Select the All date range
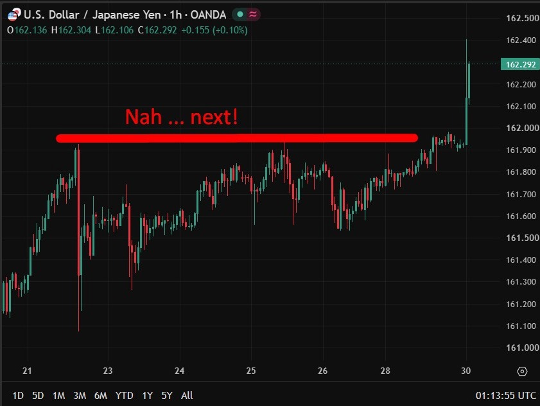540x406 pixels. tap(187, 395)
